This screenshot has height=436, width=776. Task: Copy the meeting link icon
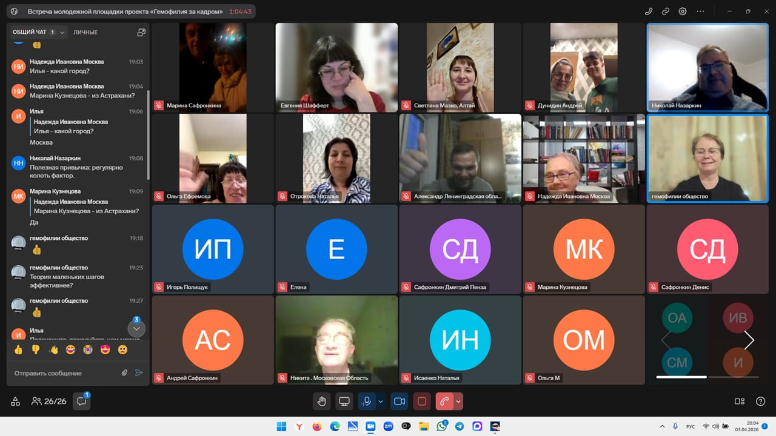[666, 11]
